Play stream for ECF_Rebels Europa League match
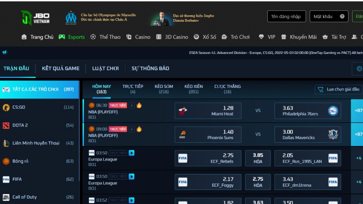The image size is (363, 204). click(x=132, y=153)
